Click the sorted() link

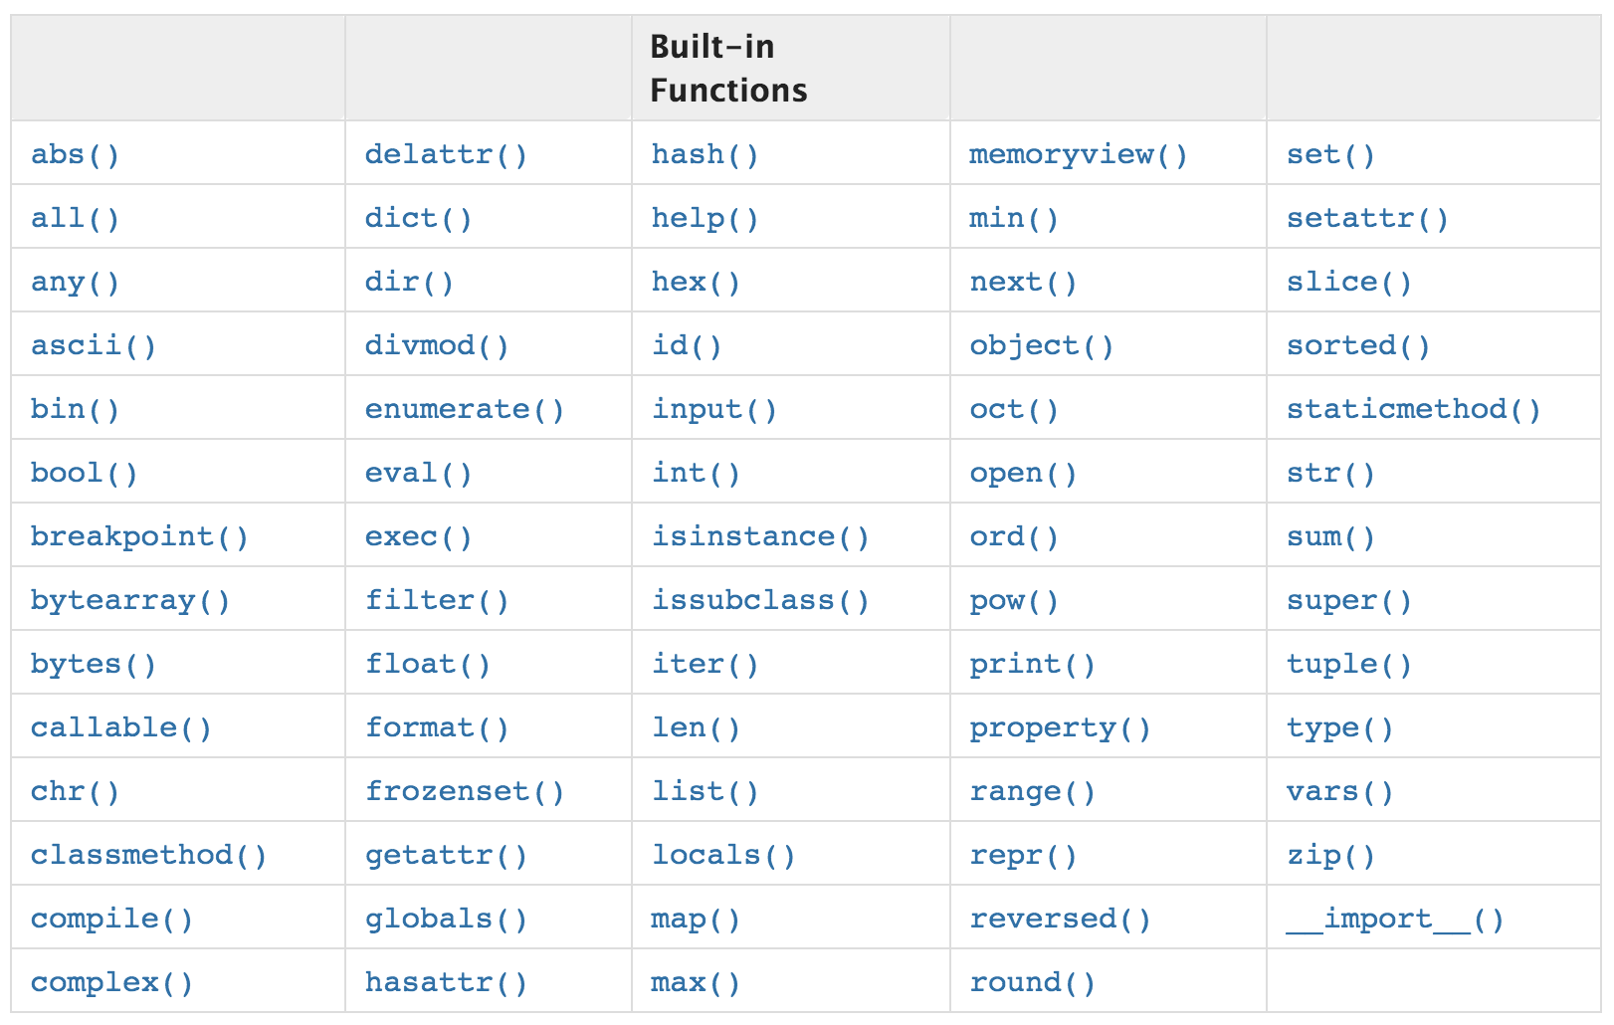click(1358, 345)
